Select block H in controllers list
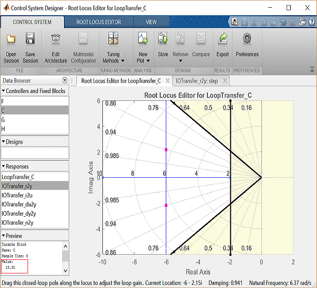The width and height of the screenshot is (317, 288). tap(35, 128)
